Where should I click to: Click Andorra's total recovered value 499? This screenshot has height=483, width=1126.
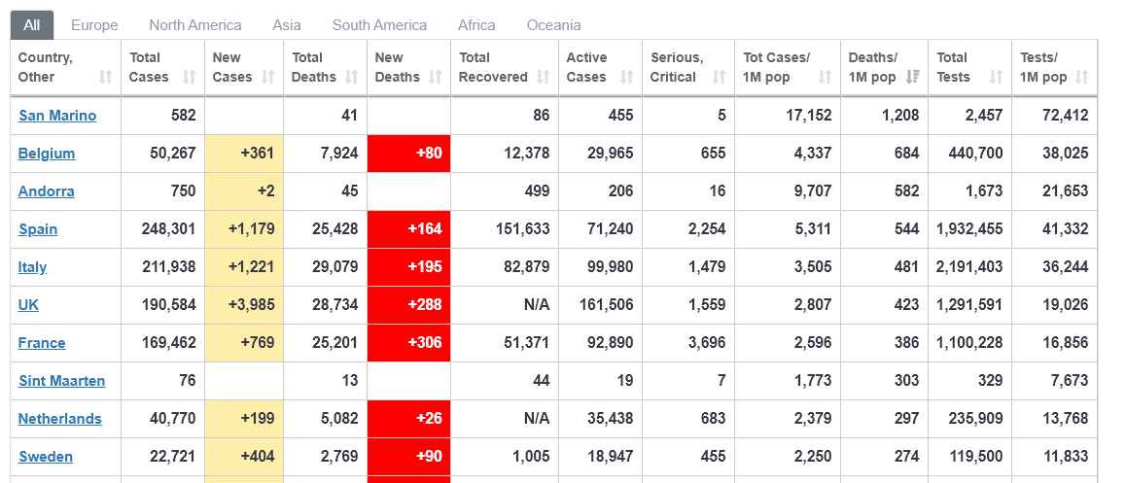[x=537, y=191]
